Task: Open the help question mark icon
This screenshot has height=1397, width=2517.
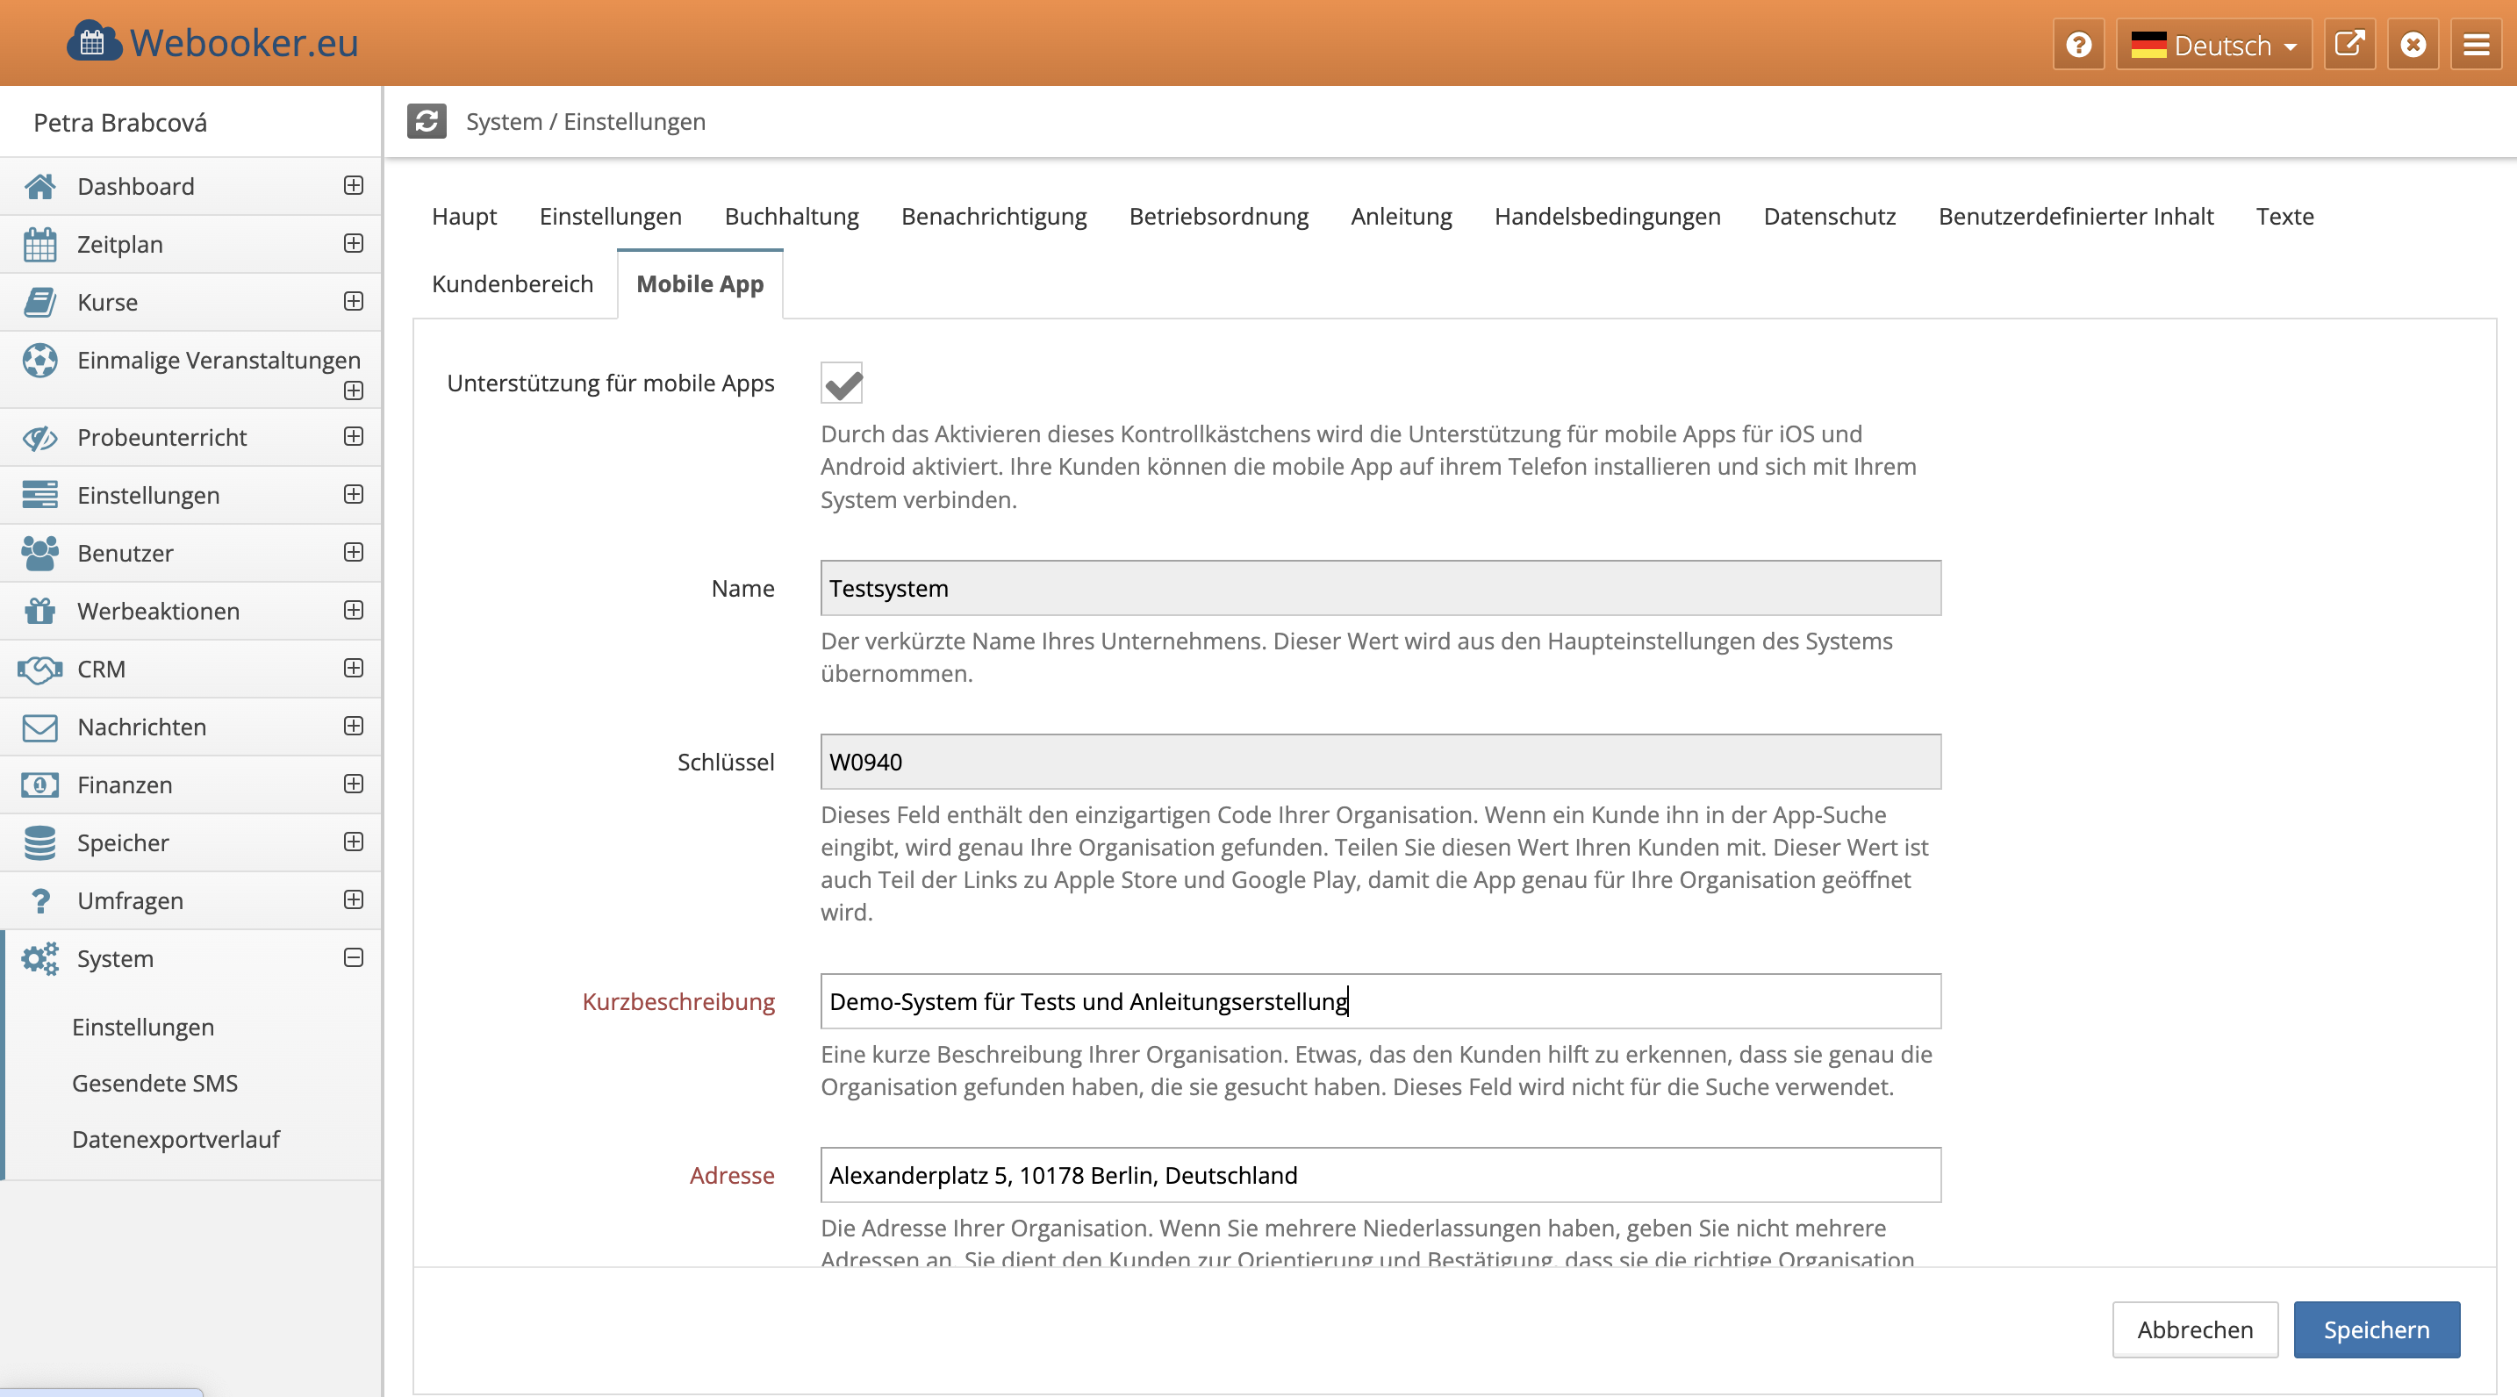Action: pos(2078,45)
